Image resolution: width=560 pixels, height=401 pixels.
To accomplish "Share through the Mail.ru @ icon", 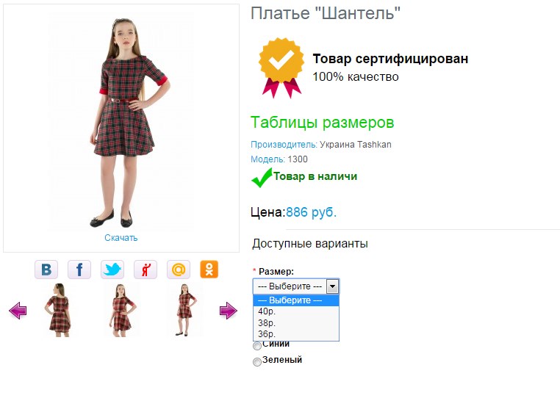I will pos(179,270).
